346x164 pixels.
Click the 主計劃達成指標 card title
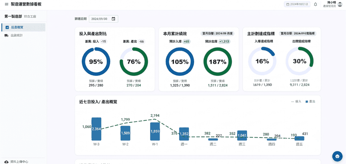pyautogui.click(x=261, y=34)
